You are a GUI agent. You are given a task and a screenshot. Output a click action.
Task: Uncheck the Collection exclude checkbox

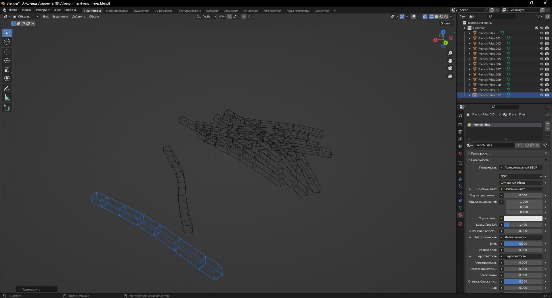(536, 28)
